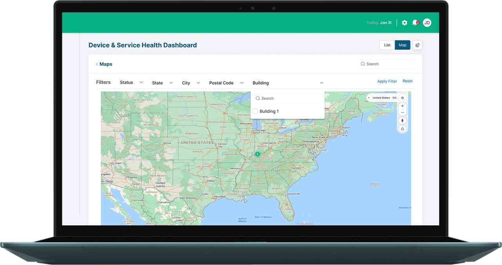Select the Map view tab
502x265 pixels.
coord(402,45)
